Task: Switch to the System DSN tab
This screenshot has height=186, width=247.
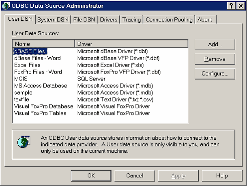Action: click(53, 19)
